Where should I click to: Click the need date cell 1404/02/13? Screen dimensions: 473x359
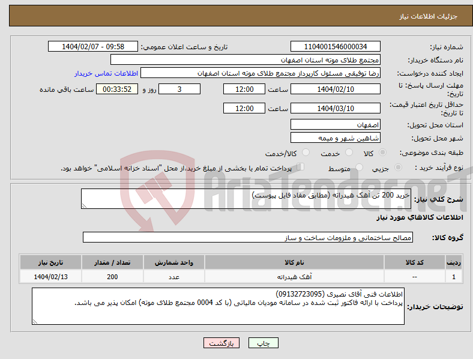pos(50,276)
